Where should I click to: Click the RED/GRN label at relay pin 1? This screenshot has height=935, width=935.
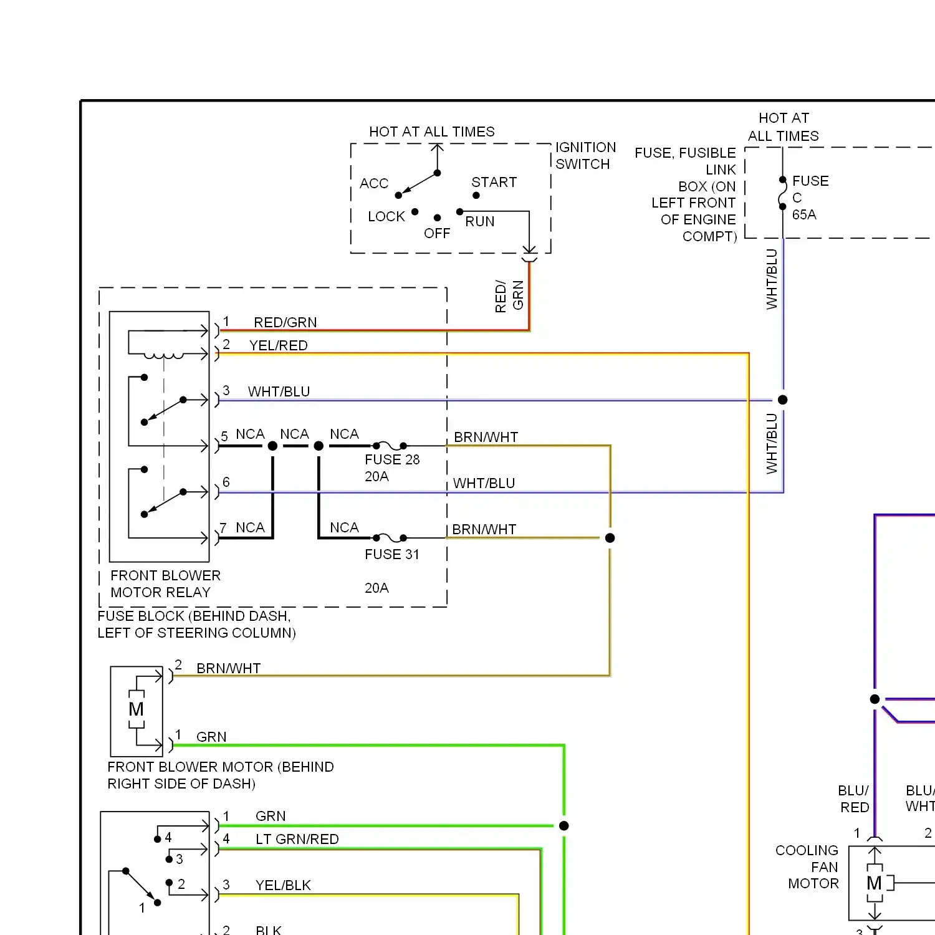(285, 322)
